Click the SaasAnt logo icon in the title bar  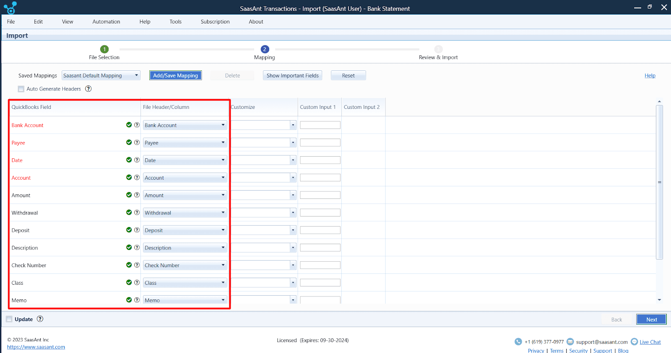(10, 8)
